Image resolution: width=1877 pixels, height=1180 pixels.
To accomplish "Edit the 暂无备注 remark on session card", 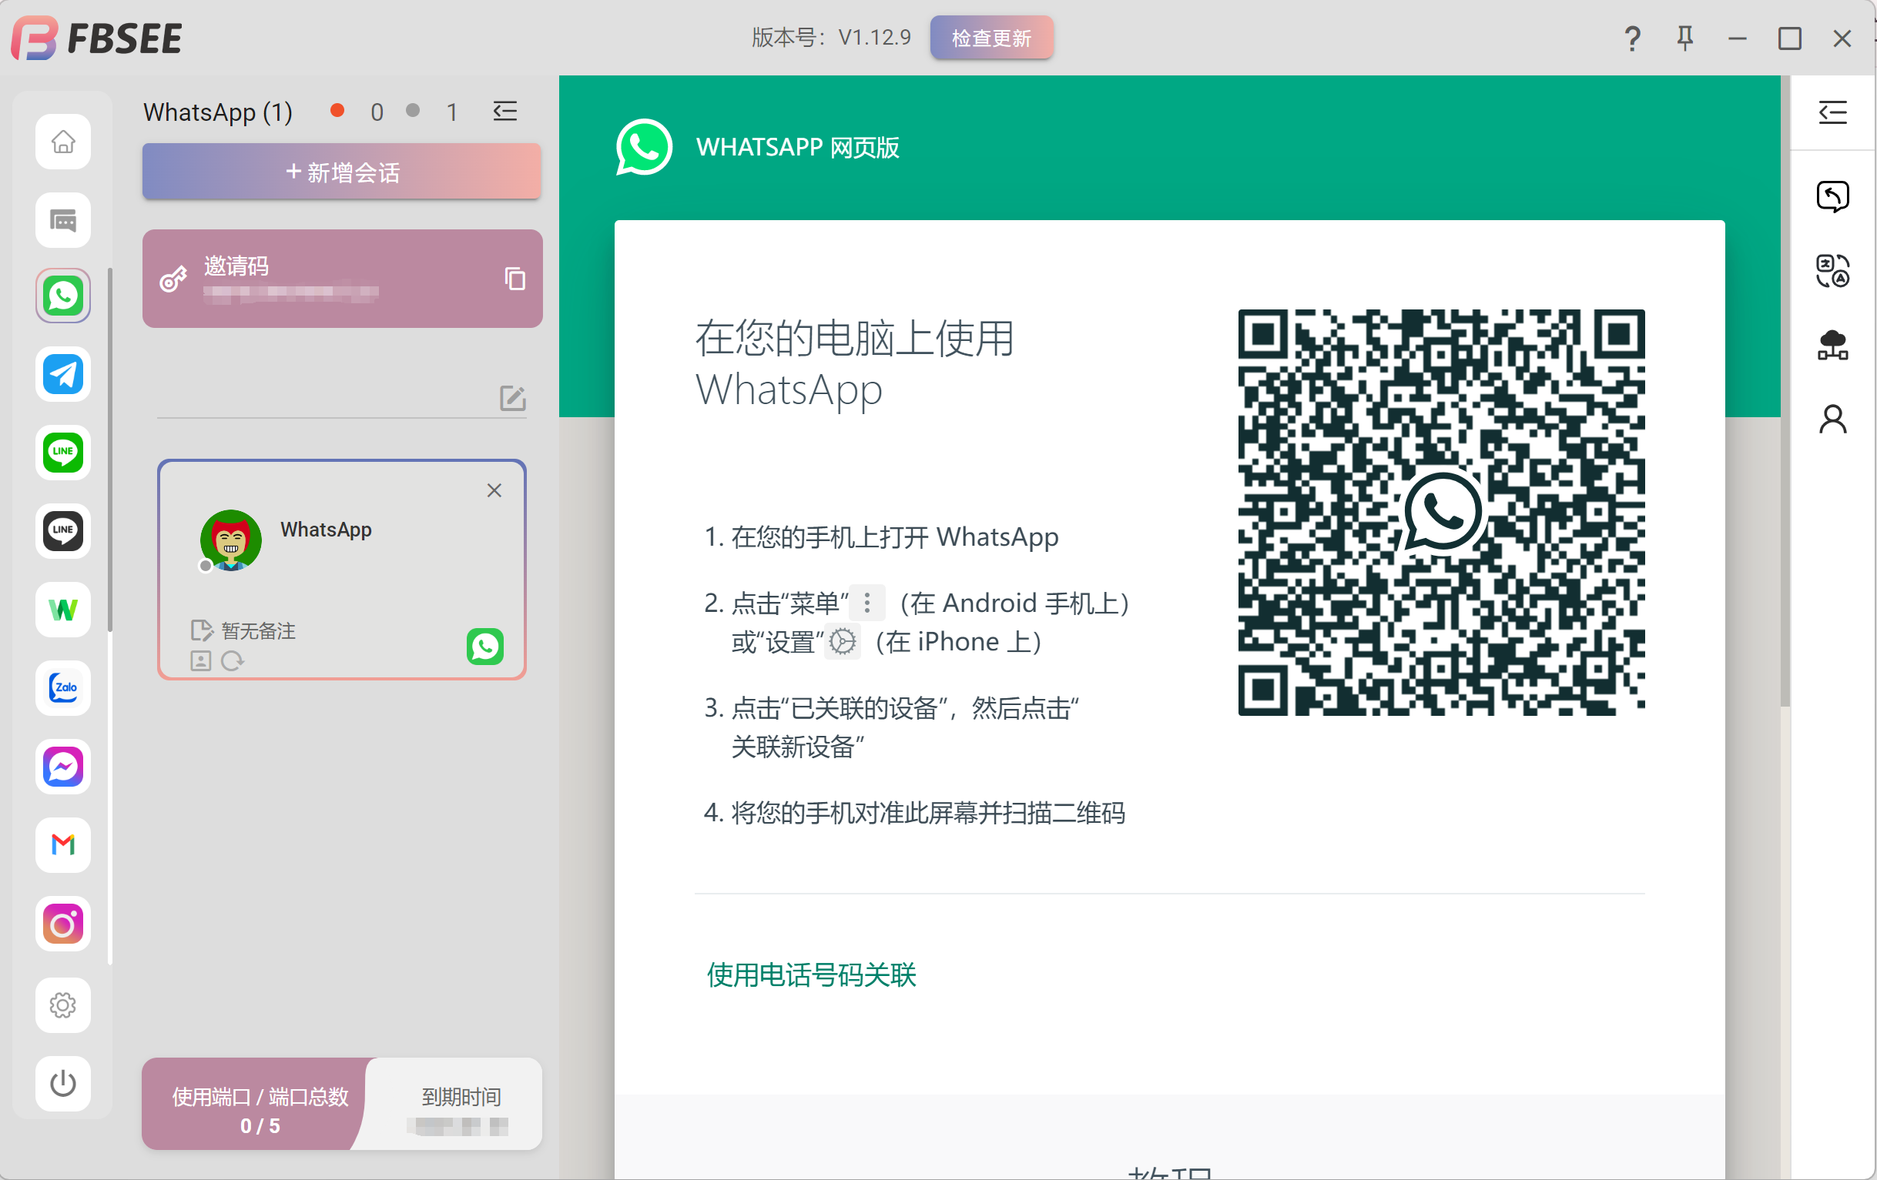I will click(x=243, y=631).
